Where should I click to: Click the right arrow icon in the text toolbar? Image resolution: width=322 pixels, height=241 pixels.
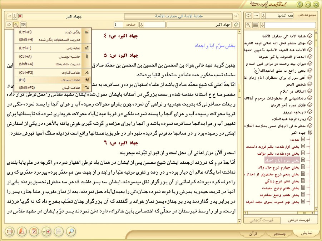pyautogui.click(x=9, y=25)
